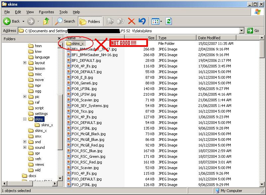Select file FXO_4P_lfs.jpg
Viewport: 266px width, 195px height.
coord(84,173)
